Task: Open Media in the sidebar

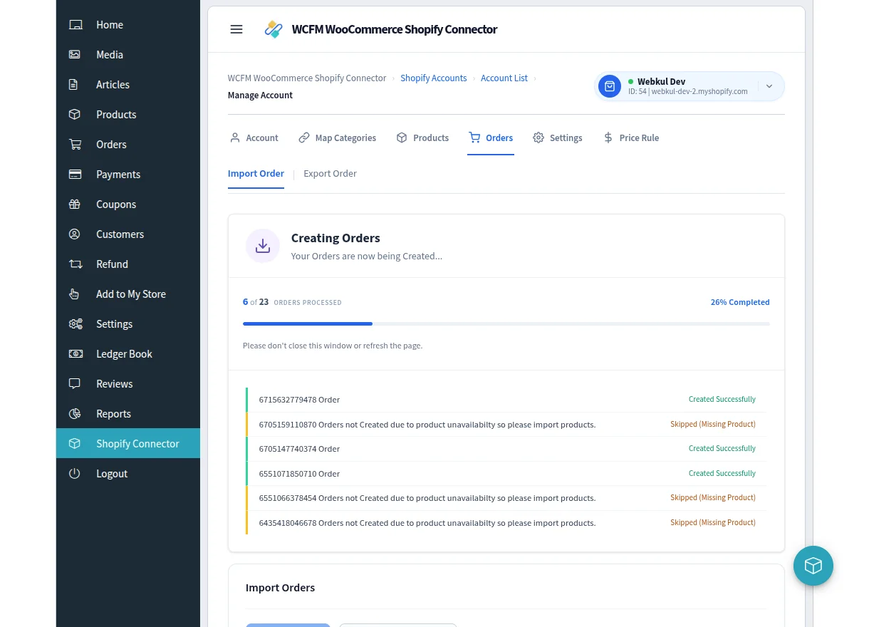Action: click(x=128, y=55)
